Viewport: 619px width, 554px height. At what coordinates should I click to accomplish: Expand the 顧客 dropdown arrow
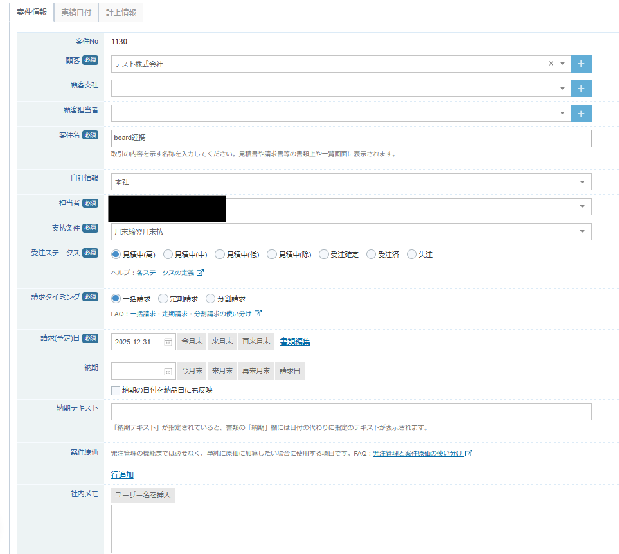(x=562, y=64)
